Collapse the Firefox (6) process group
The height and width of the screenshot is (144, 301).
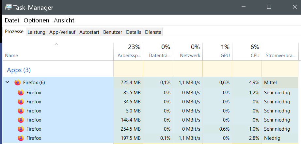click(x=8, y=83)
